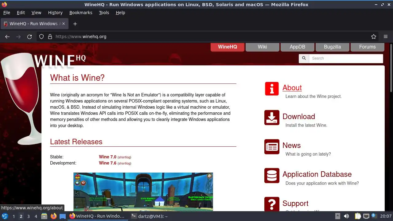Go back with the browser back arrow
This screenshot has height=221, width=393.
(7, 37)
